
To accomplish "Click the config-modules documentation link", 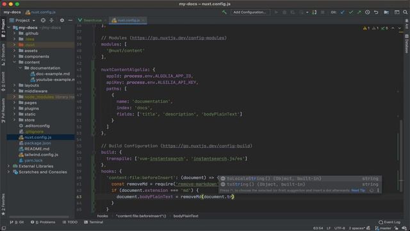I will pos(178,38).
